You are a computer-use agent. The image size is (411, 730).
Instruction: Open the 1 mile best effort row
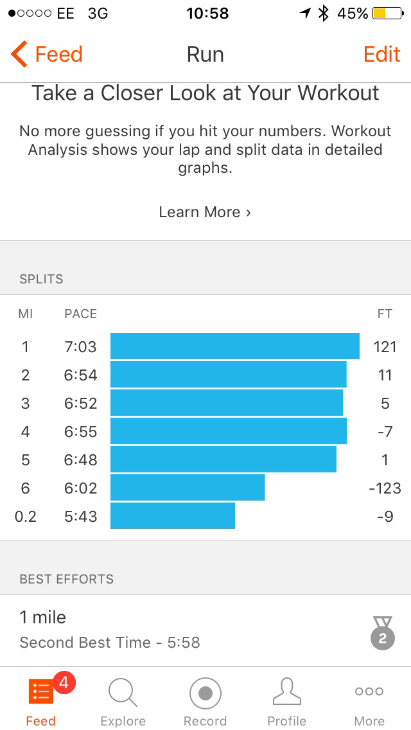[x=193, y=630]
